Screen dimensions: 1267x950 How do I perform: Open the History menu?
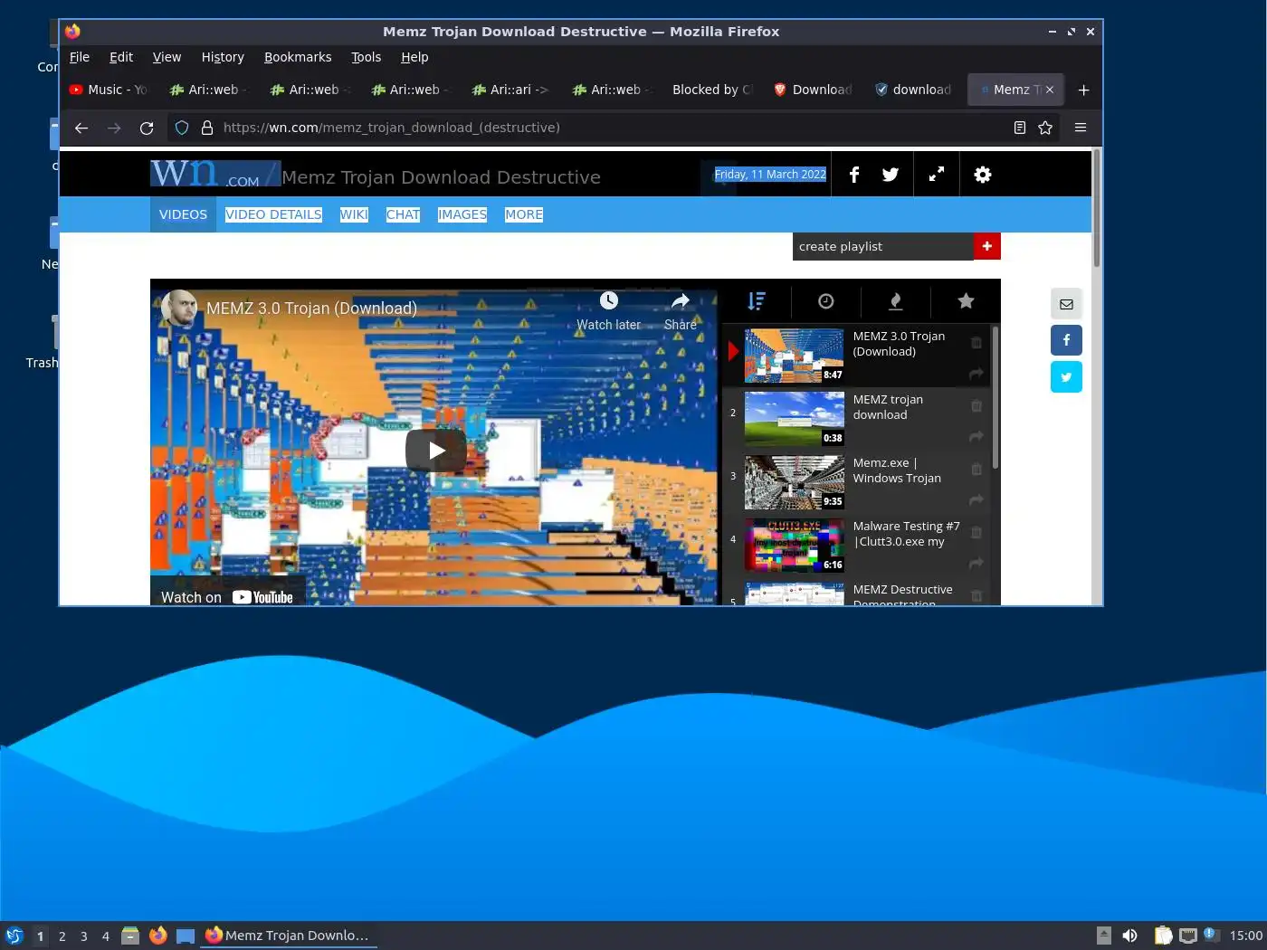(x=223, y=57)
